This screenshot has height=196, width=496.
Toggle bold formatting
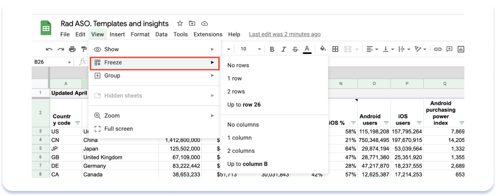272,49
